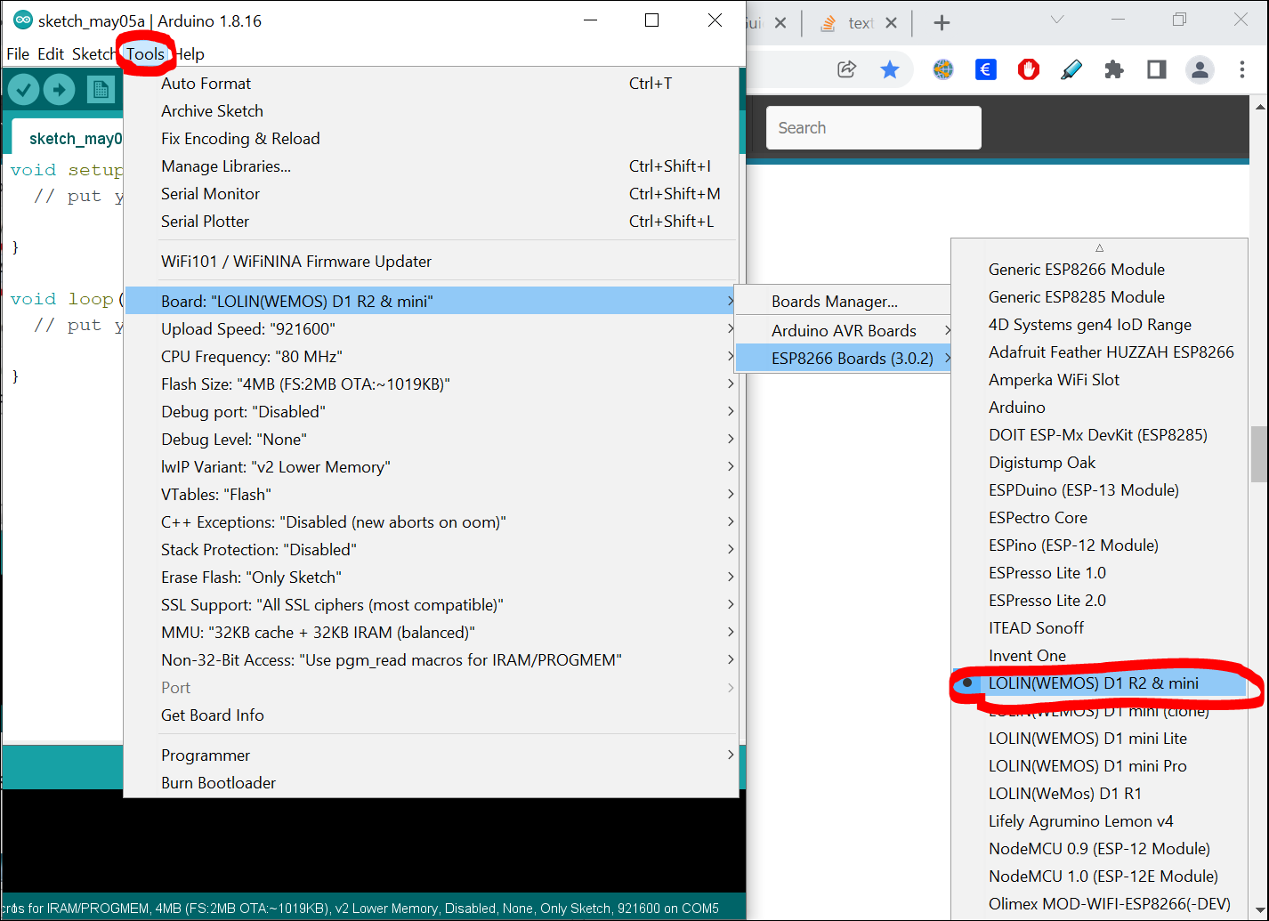Expand the lwIP Variant submenu
1269x921 pixels.
point(431,466)
